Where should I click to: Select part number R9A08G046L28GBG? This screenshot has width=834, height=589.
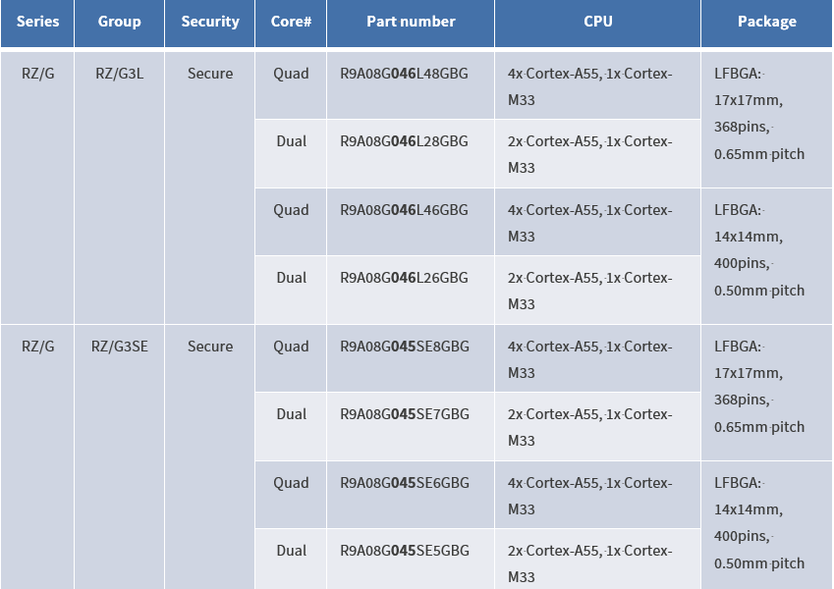coord(405,141)
